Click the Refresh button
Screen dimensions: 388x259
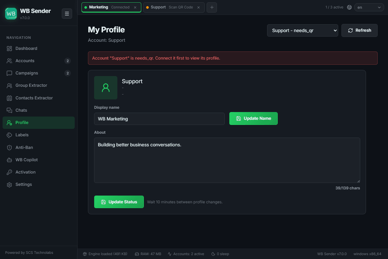tap(360, 30)
